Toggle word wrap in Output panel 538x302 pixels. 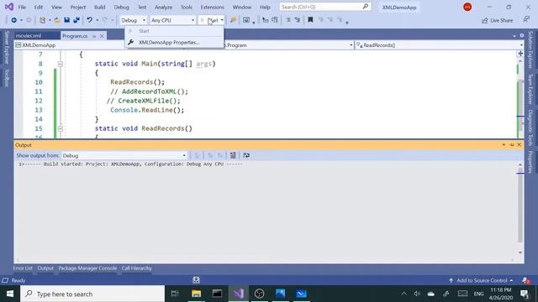click(246, 155)
